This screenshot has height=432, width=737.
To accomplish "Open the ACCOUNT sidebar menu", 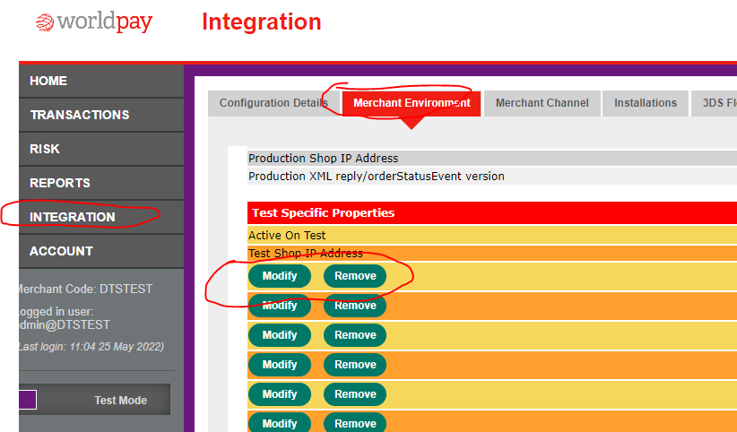I will pyautogui.click(x=101, y=251).
